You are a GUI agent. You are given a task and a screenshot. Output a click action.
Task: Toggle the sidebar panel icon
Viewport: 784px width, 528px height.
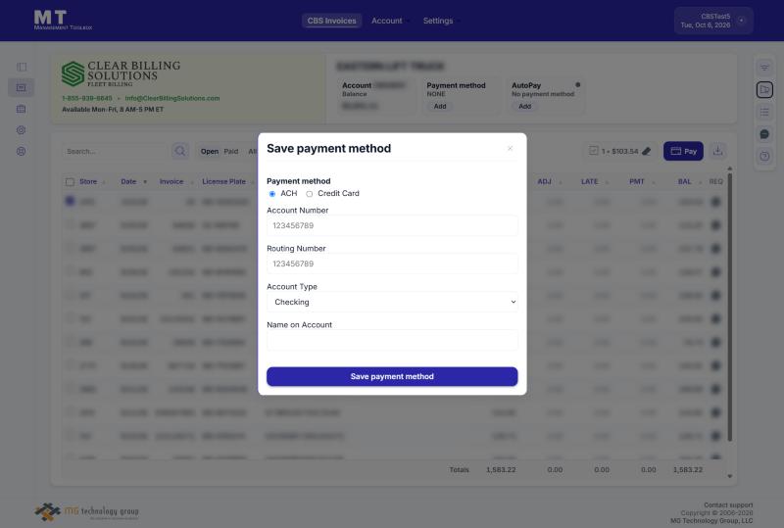(x=22, y=67)
